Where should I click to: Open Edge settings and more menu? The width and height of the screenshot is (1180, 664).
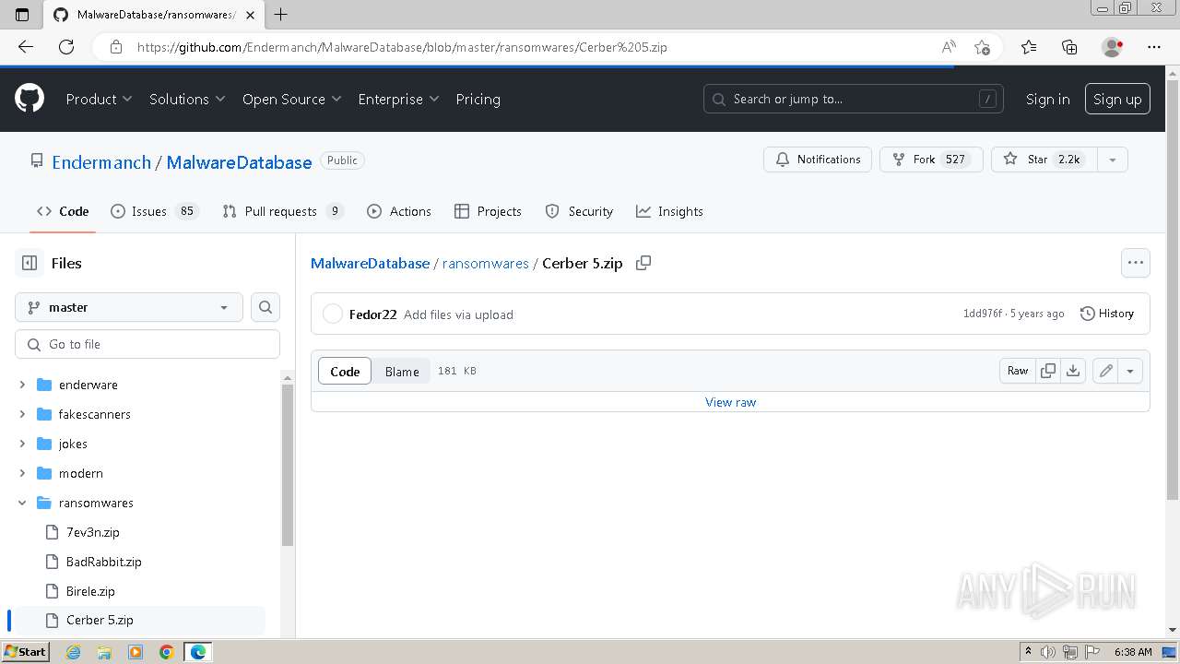[1154, 47]
